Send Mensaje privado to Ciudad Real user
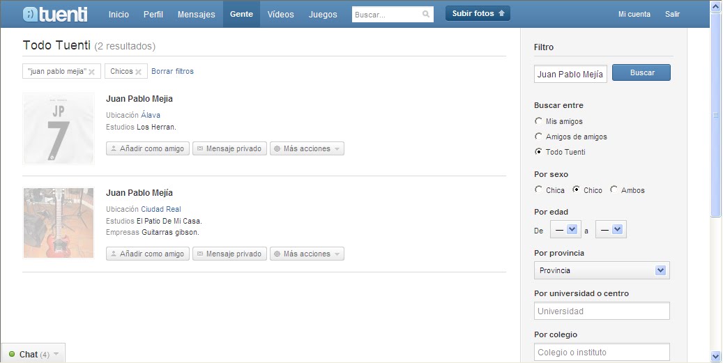Image resolution: width=723 pixels, height=363 pixels. pos(229,254)
